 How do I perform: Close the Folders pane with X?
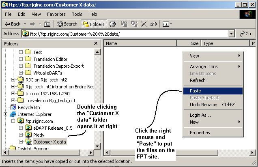(96, 43)
